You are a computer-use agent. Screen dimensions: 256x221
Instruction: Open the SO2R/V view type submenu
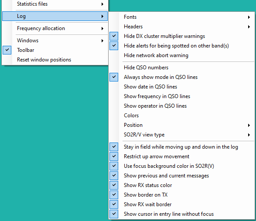coord(181,135)
